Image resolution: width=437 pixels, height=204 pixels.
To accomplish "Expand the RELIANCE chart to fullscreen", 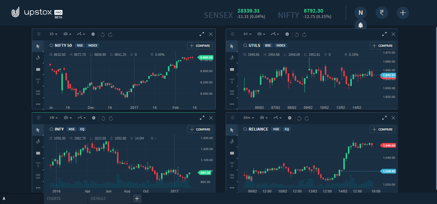I will (x=384, y=118).
